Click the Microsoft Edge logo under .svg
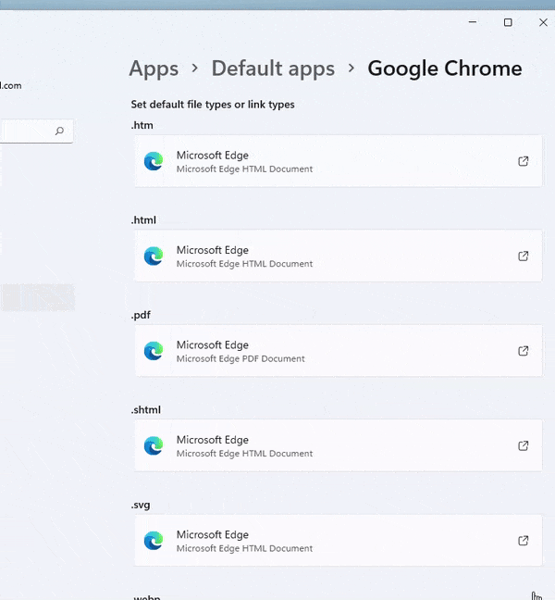555x600 pixels. click(x=154, y=541)
